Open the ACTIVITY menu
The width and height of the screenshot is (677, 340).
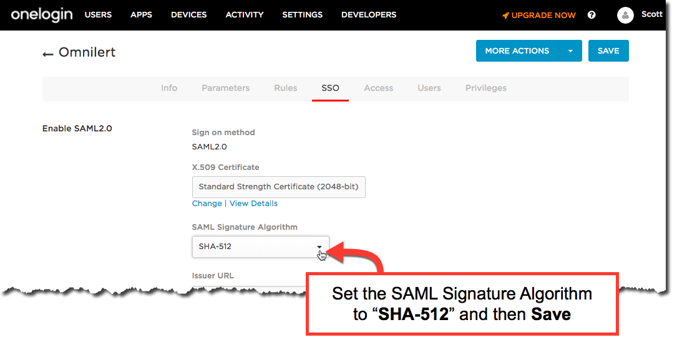[245, 15]
